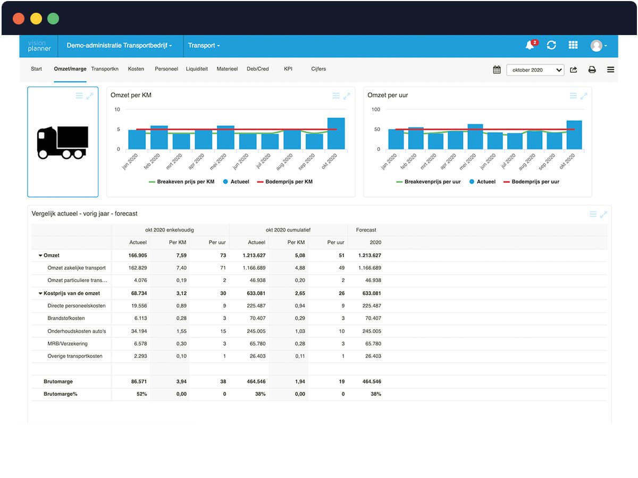Click the print icon
This screenshot has width=638, height=478.
point(592,70)
